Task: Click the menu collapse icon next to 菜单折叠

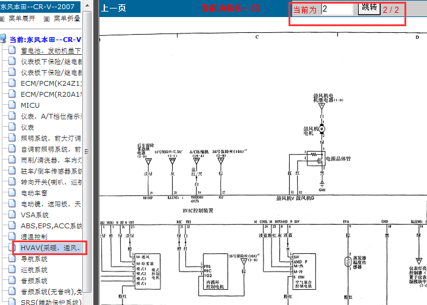Action: point(46,19)
